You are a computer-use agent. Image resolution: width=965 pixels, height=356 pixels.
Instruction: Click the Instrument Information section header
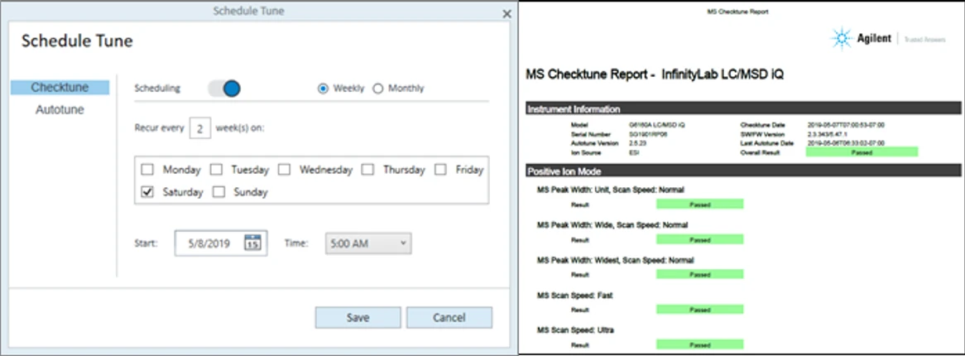[x=743, y=109]
